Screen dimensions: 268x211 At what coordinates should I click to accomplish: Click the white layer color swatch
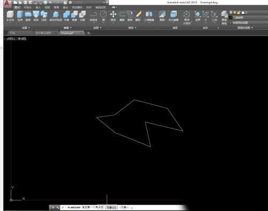pos(243,13)
